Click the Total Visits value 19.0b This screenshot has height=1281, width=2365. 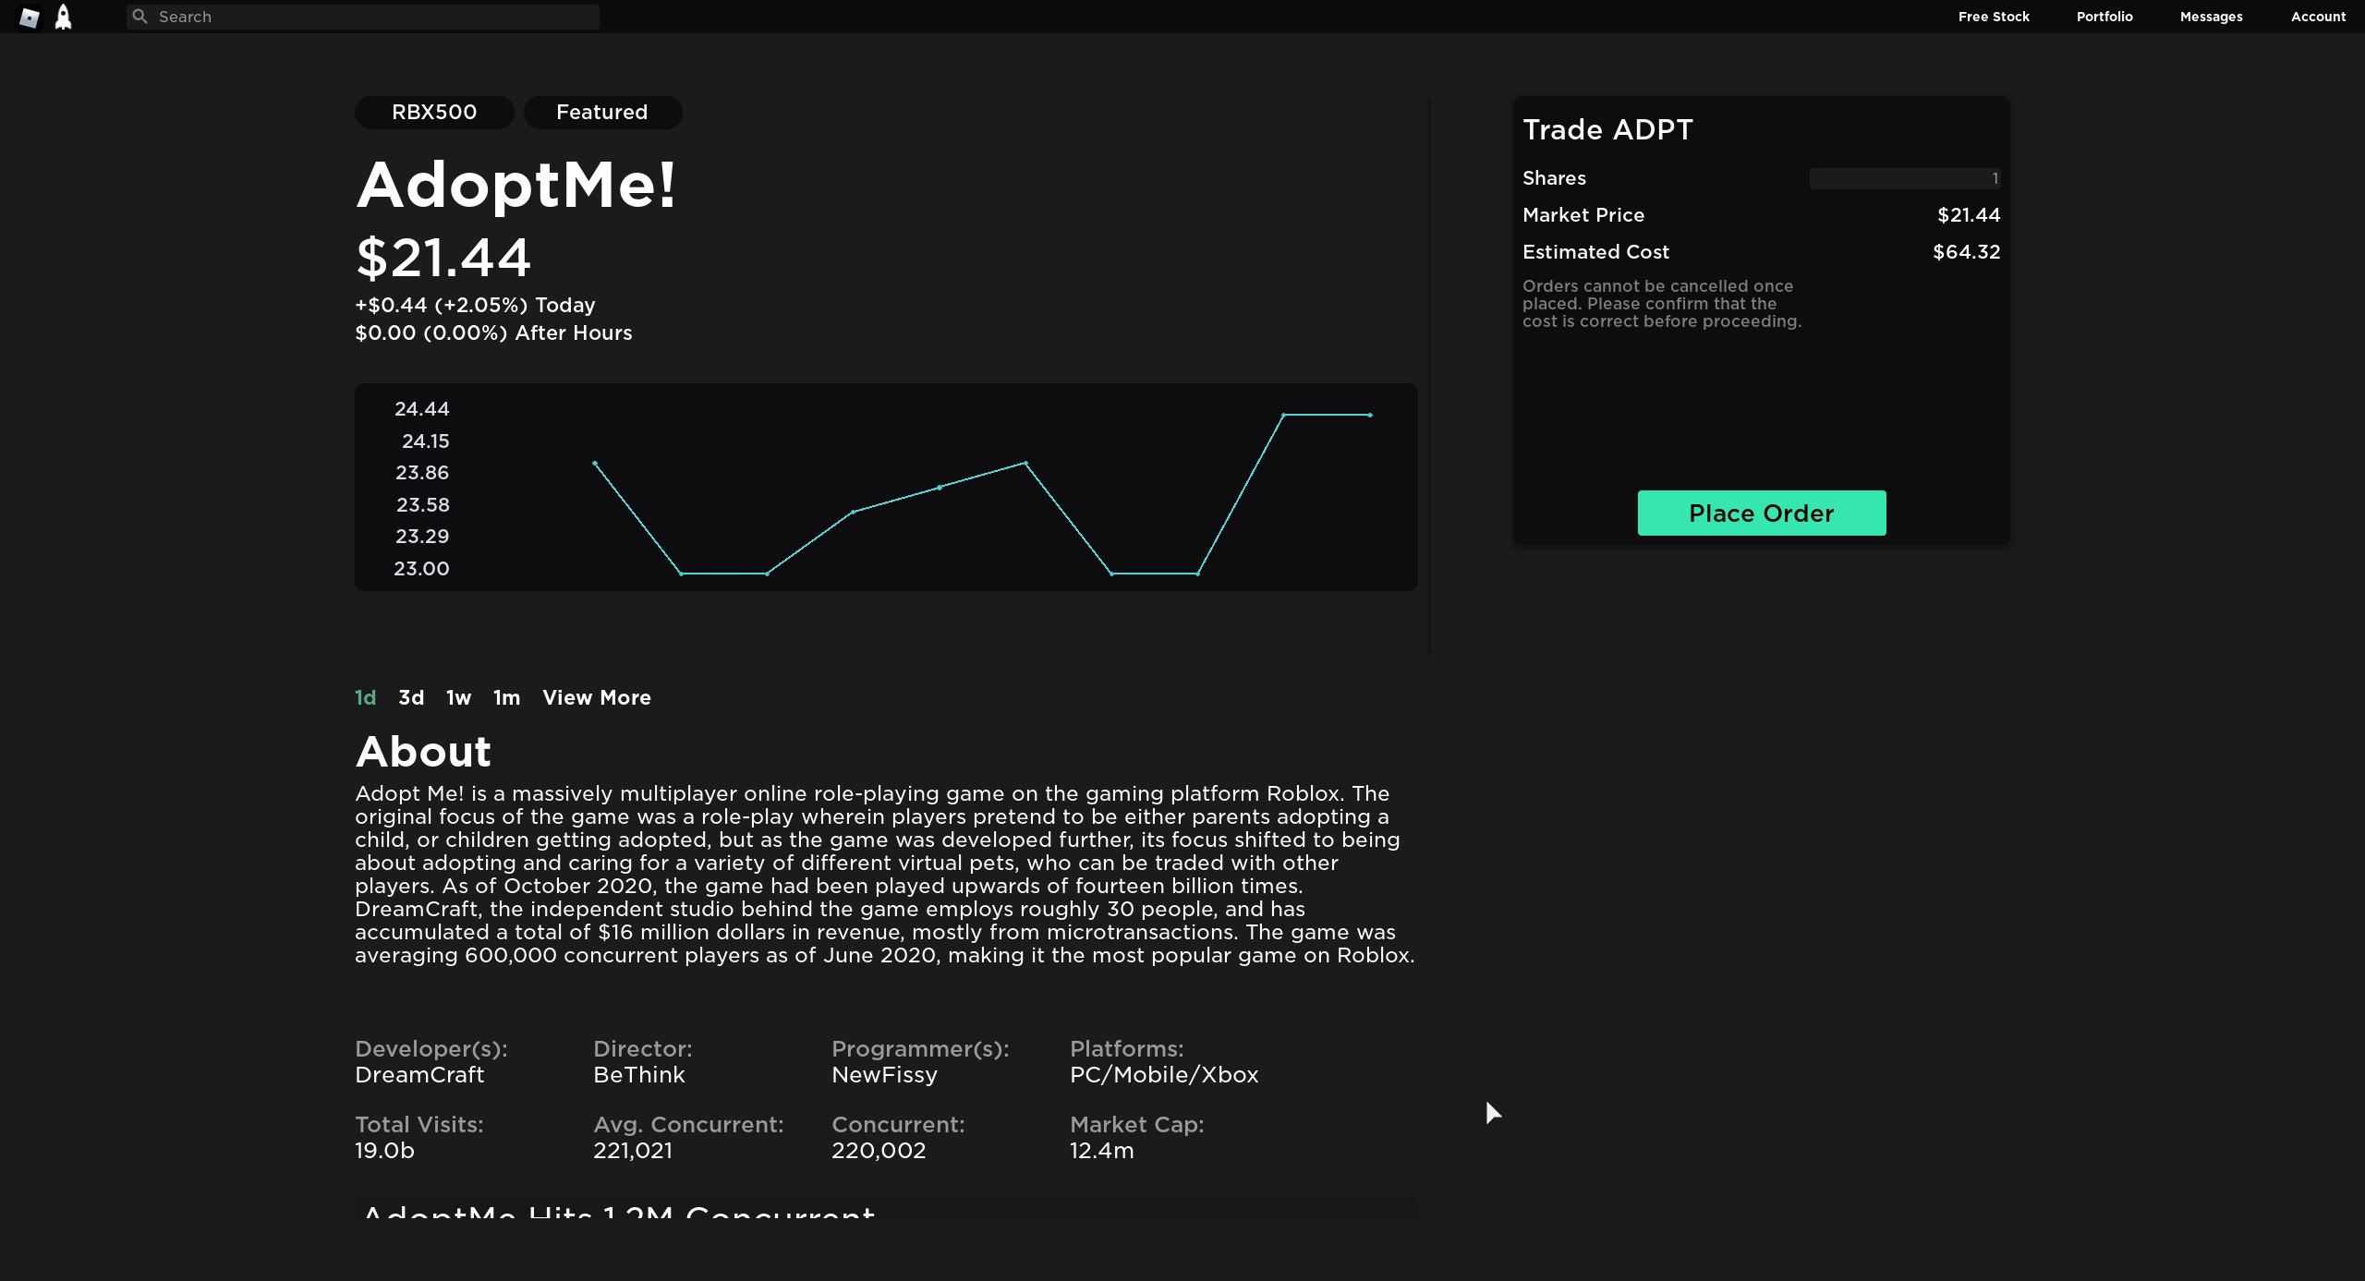click(384, 1151)
